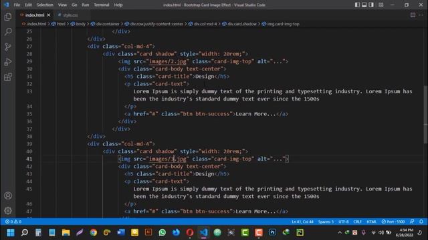Switch to the style.css tab
This screenshot has width=428, height=240.
pos(70,15)
